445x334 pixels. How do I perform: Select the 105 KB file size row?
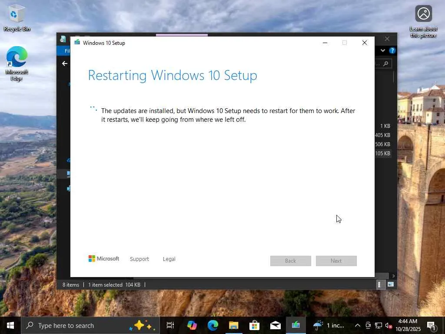pos(382,154)
